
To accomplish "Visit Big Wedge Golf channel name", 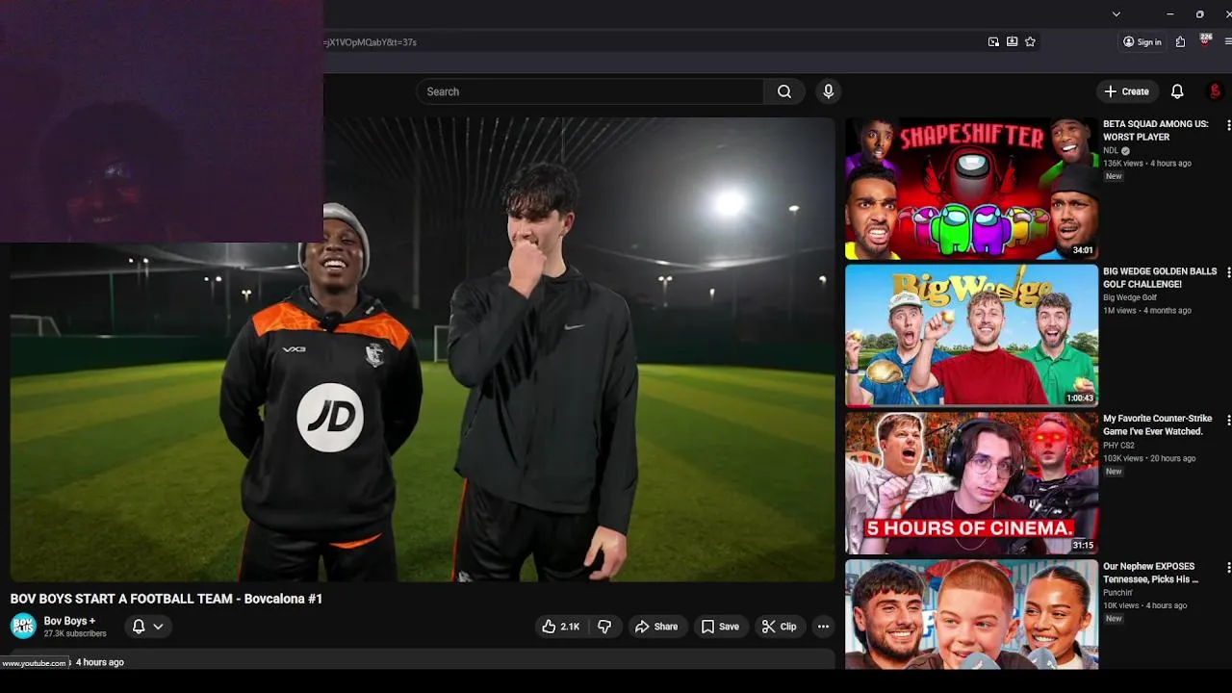I will point(1130,297).
